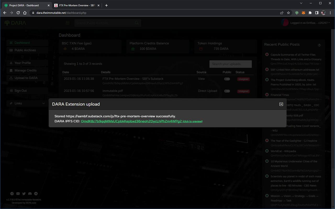Toggle the browser side panel icon
Screen dimensions: 335x209
point(317,13)
